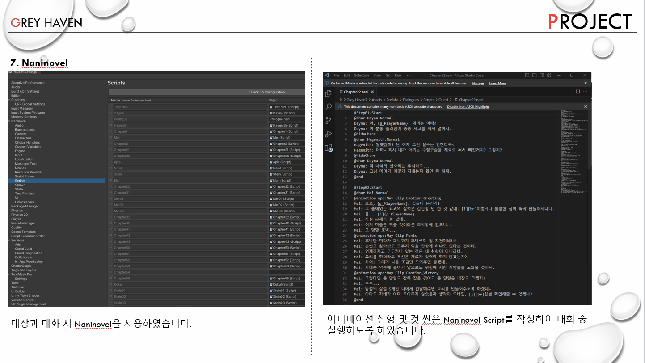The height and width of the screenshot is (363, 645).
Task: Select Custom Variables settings item
Action: click(28, 147)
